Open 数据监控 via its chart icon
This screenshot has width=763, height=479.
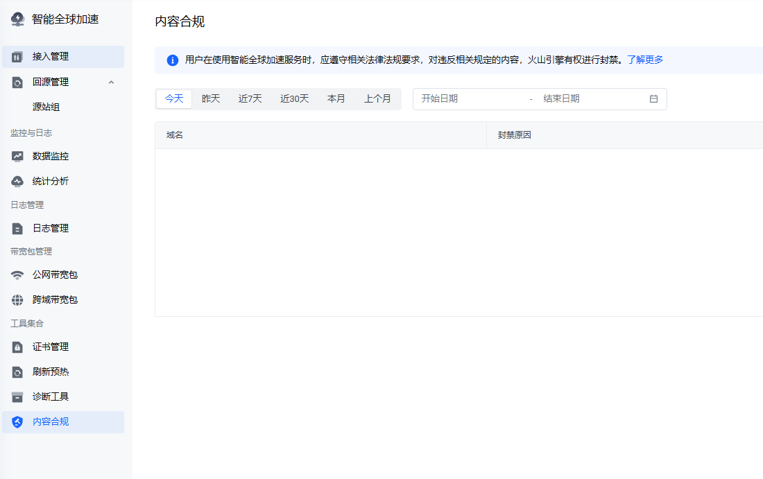(18, 157)
